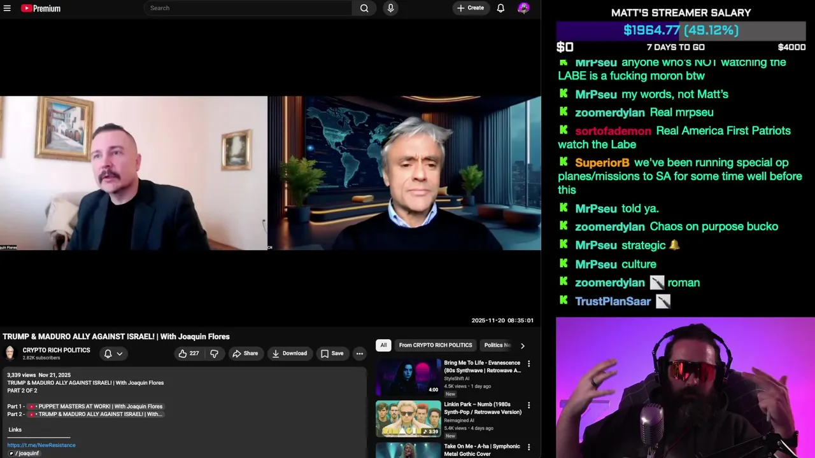Image resolution: width=815 pixels, height=458 pixels.
Task: Click the main video player area
Action: coord(271,173)
